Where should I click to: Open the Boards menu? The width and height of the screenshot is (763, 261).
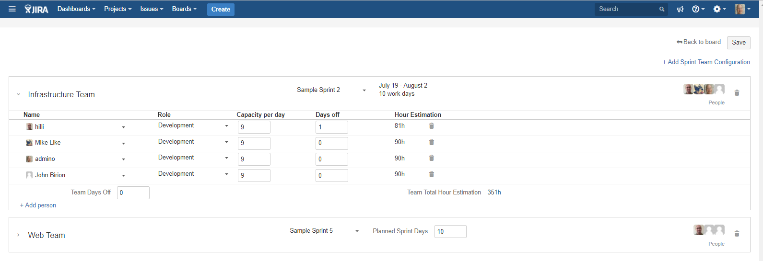coord(184,9)
